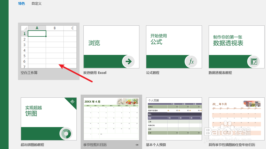Click the 数据透视表教程 label
The width and height of the screenshot is (266, 149).
point(220,73)
